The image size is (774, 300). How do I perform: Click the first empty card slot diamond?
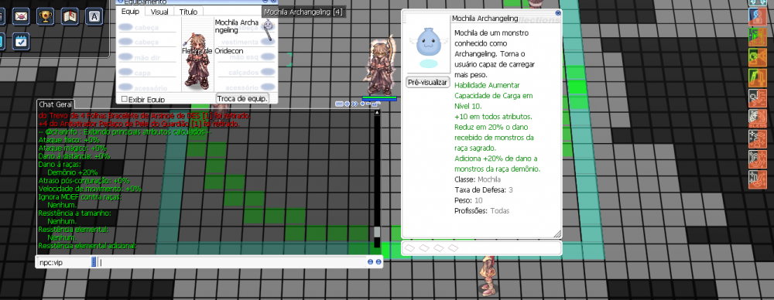pyautogui.click(x=409, y=248)
